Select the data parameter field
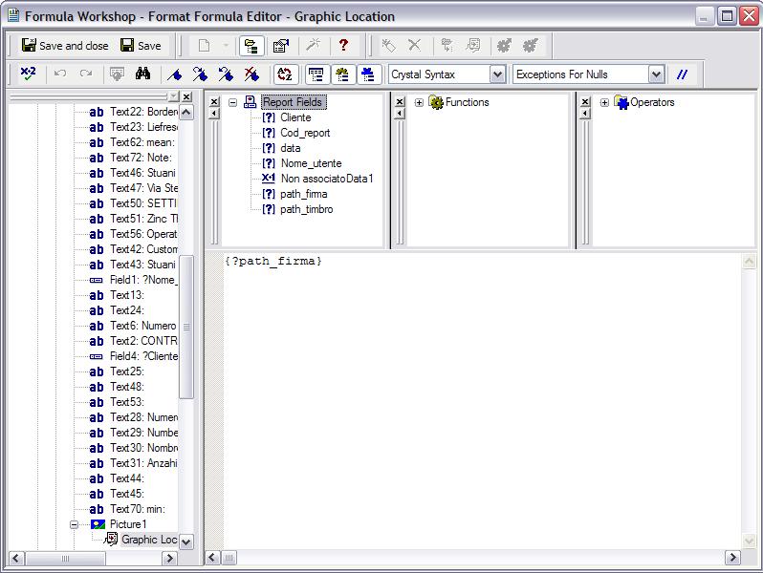 (290, 148)
